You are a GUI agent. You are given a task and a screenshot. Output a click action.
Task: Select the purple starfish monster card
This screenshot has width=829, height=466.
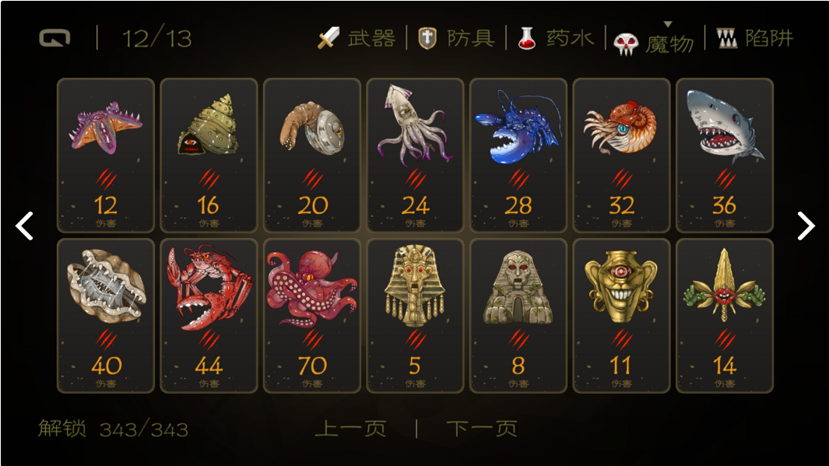(x=106, y=156)
